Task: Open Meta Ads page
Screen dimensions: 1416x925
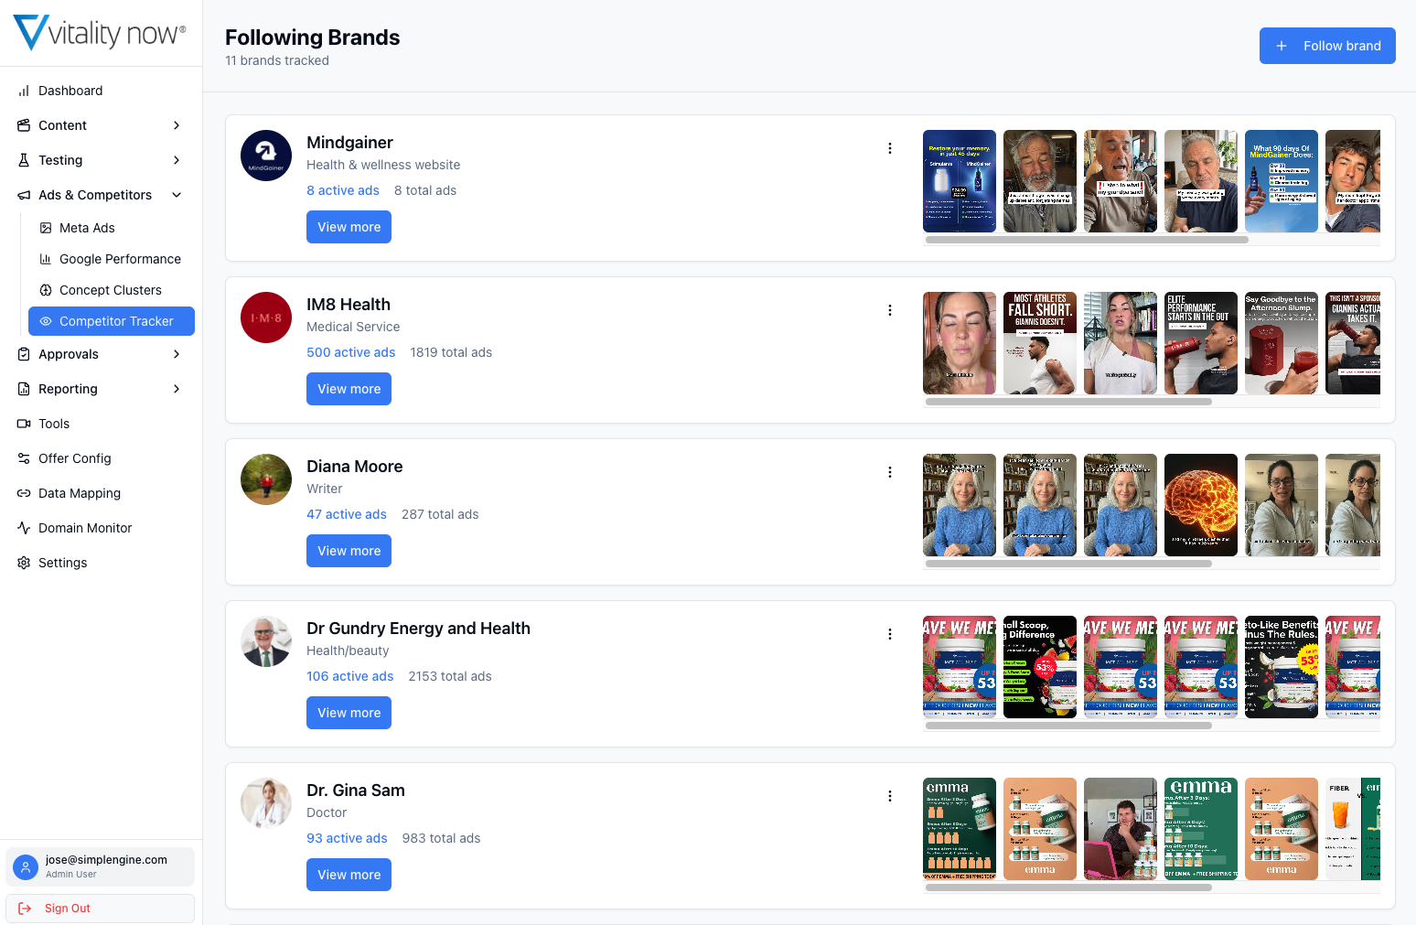Action: [x=111, y=228]
